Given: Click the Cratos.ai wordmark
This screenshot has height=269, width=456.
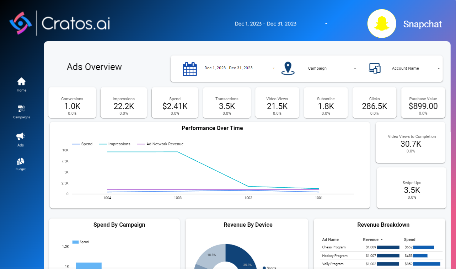Looking at the screenshot, I should click(x=76, y=23).
